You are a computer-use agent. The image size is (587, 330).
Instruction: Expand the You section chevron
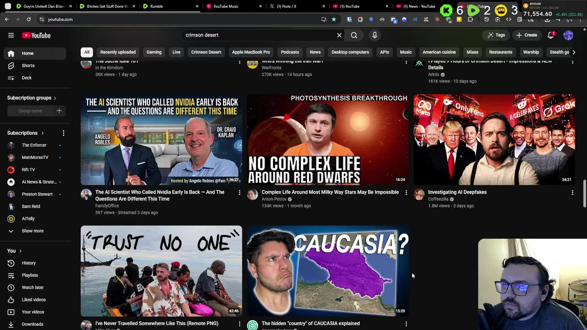click(20, 251)
